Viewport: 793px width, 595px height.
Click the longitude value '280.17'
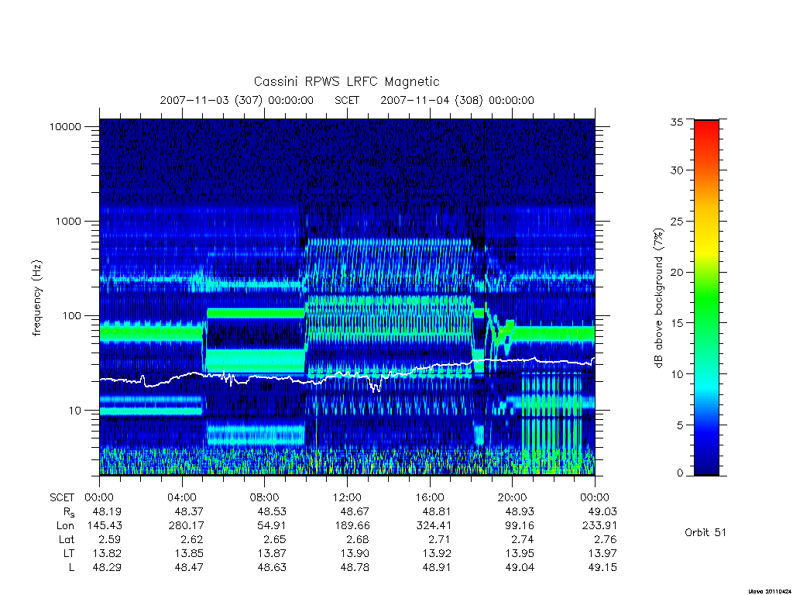186,526
